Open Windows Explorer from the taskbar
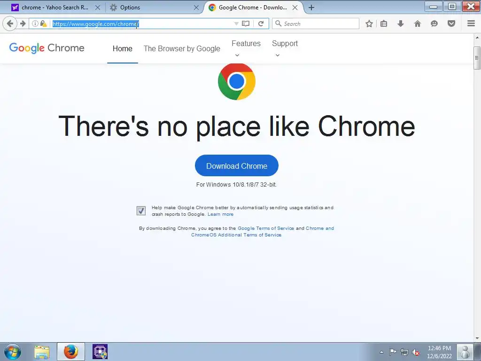481x361 pixels. pyautogui.click(x=42, y=352)
